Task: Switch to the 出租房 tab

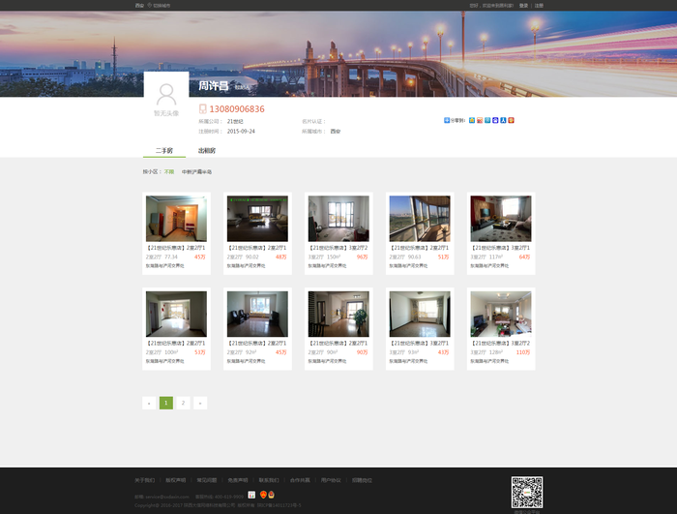Action: tap(207, 150)
